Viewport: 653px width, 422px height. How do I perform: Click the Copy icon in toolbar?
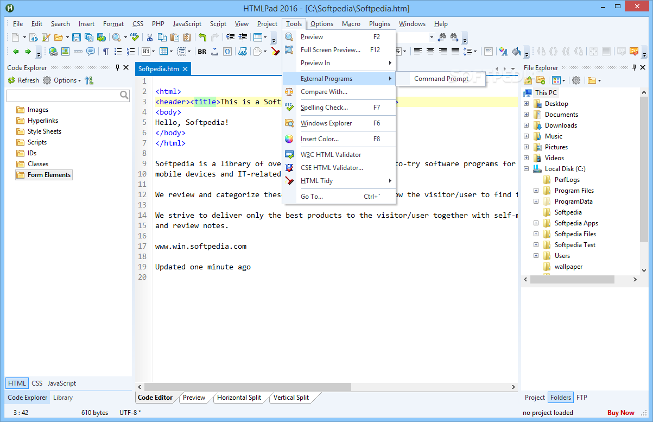click(x=162, y=37)
